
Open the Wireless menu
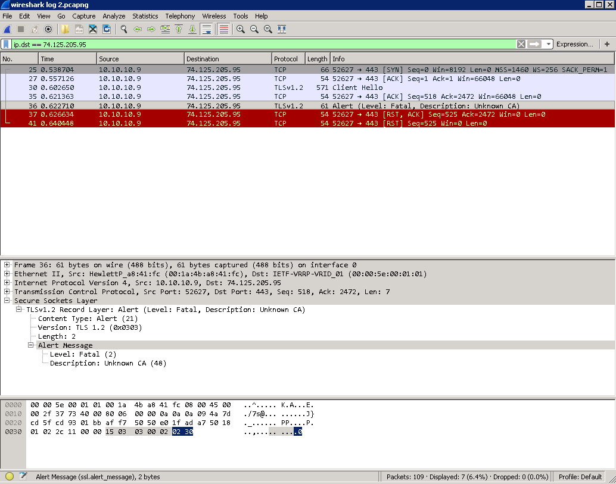click(214, 16)
